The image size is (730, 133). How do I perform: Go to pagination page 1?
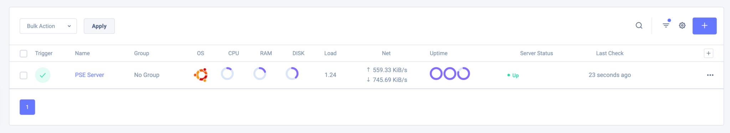tap(27, 107)
